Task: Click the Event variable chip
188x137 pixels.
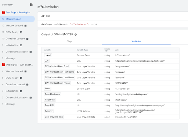Action: point(48,89)
